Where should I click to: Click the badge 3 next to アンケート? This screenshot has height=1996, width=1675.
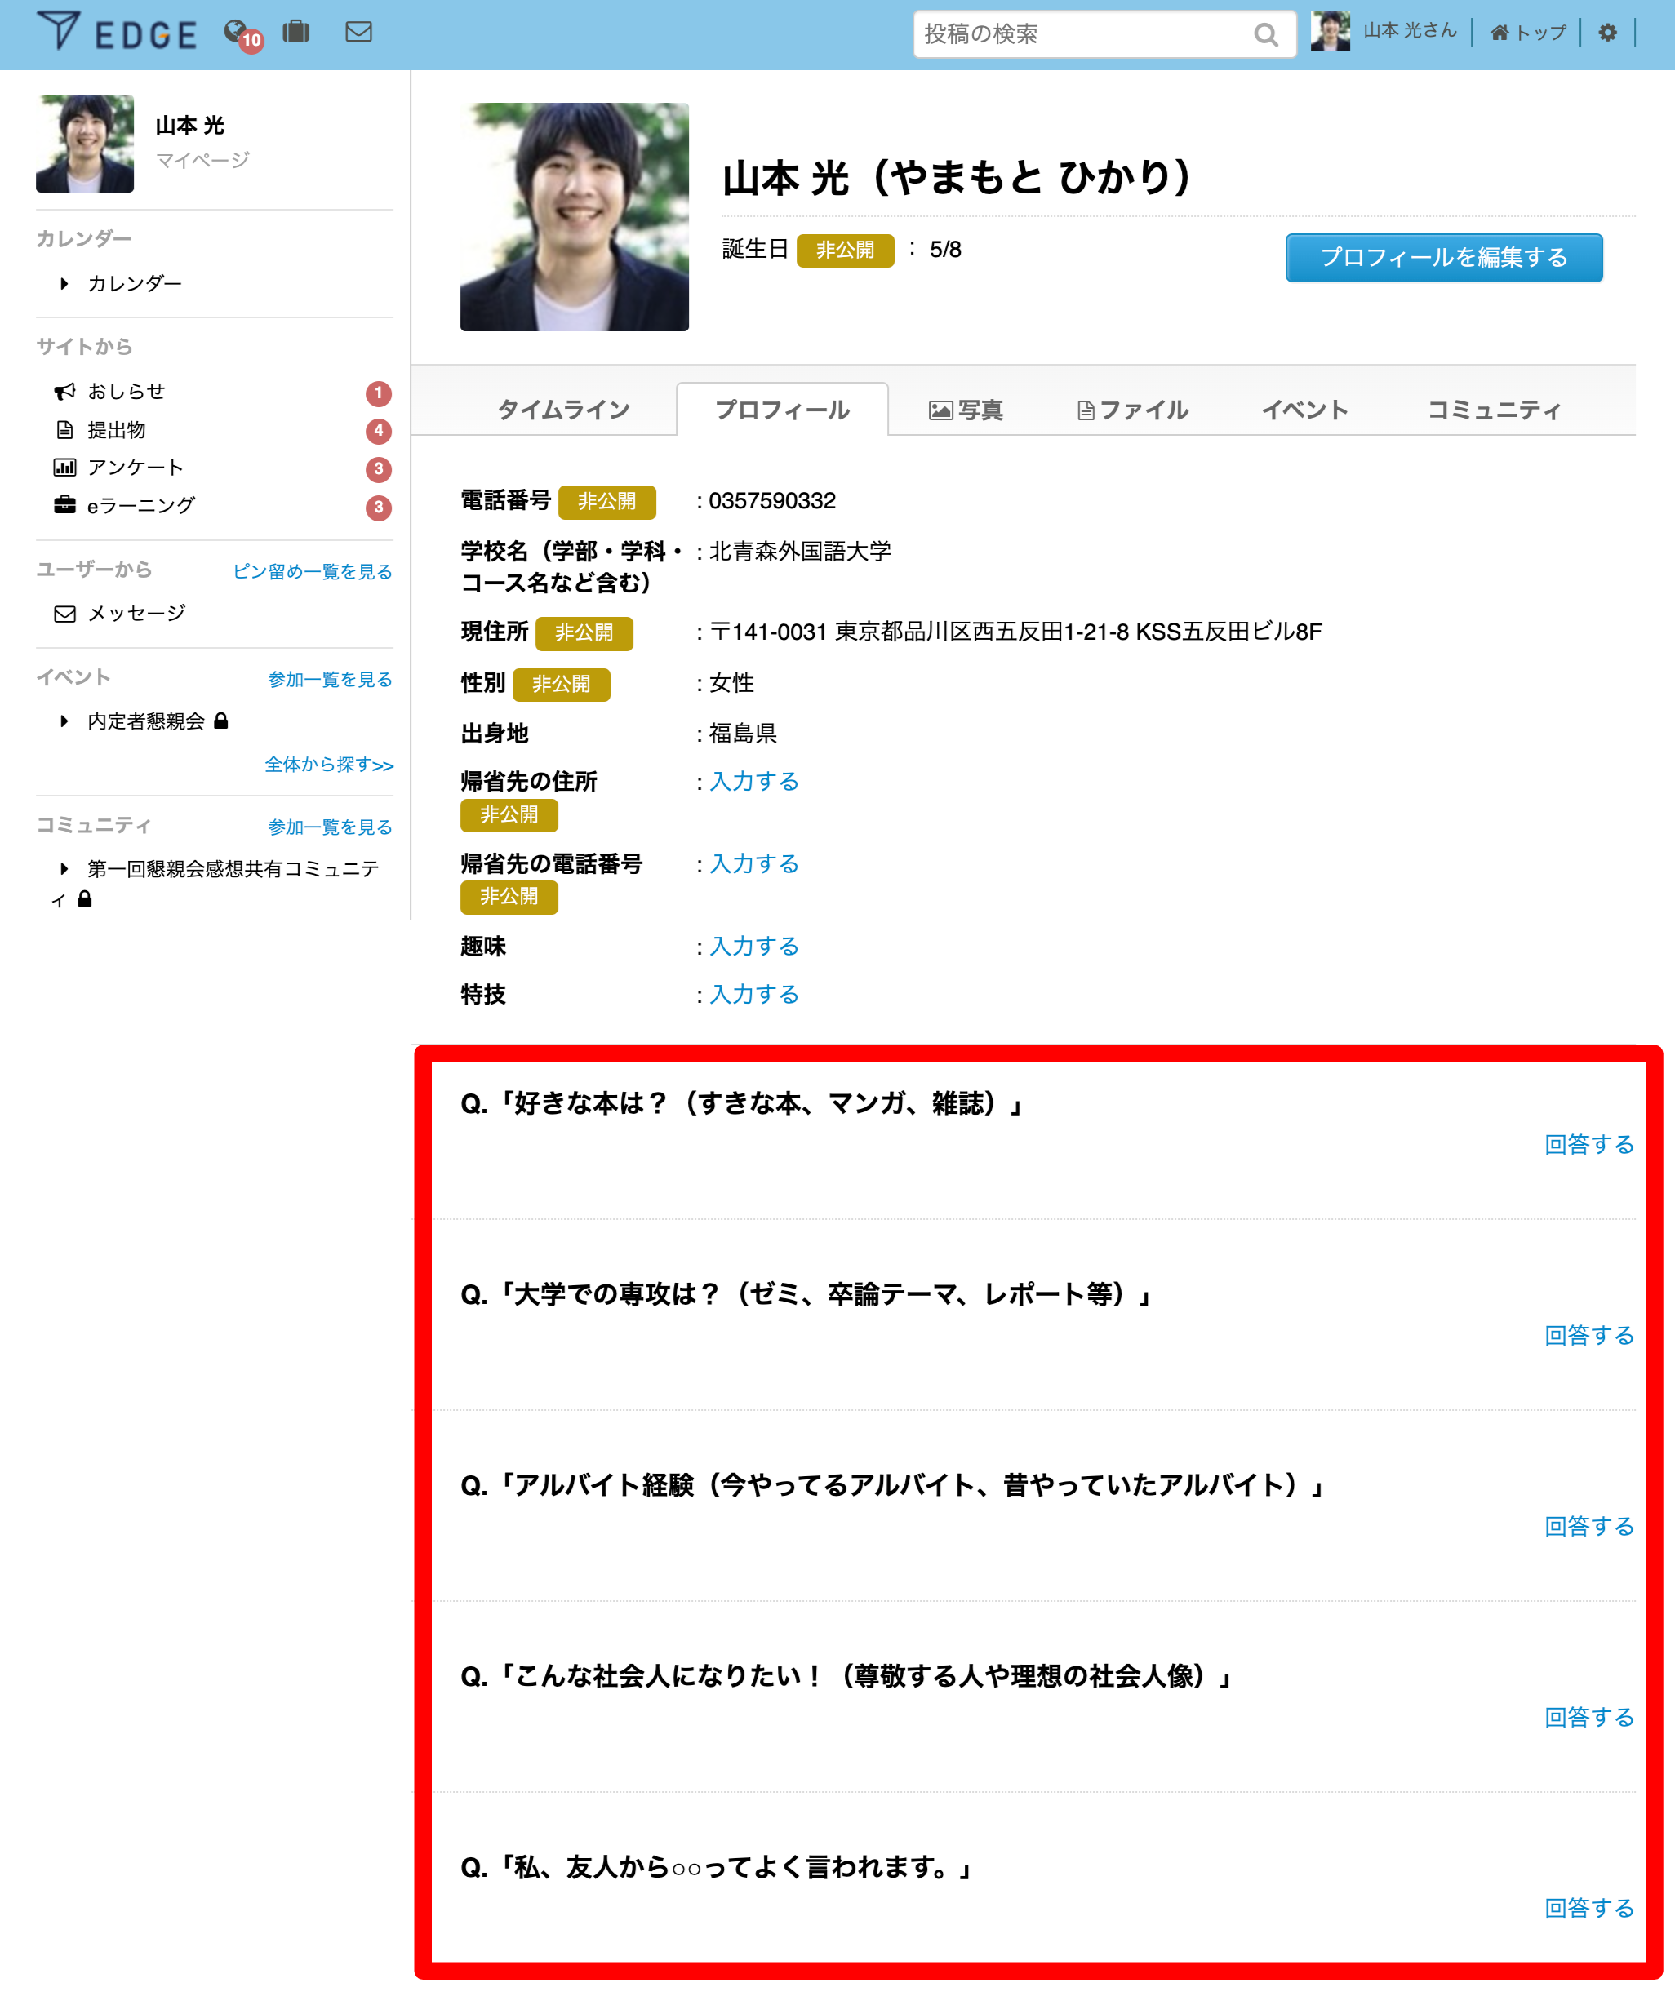[379, 468]
